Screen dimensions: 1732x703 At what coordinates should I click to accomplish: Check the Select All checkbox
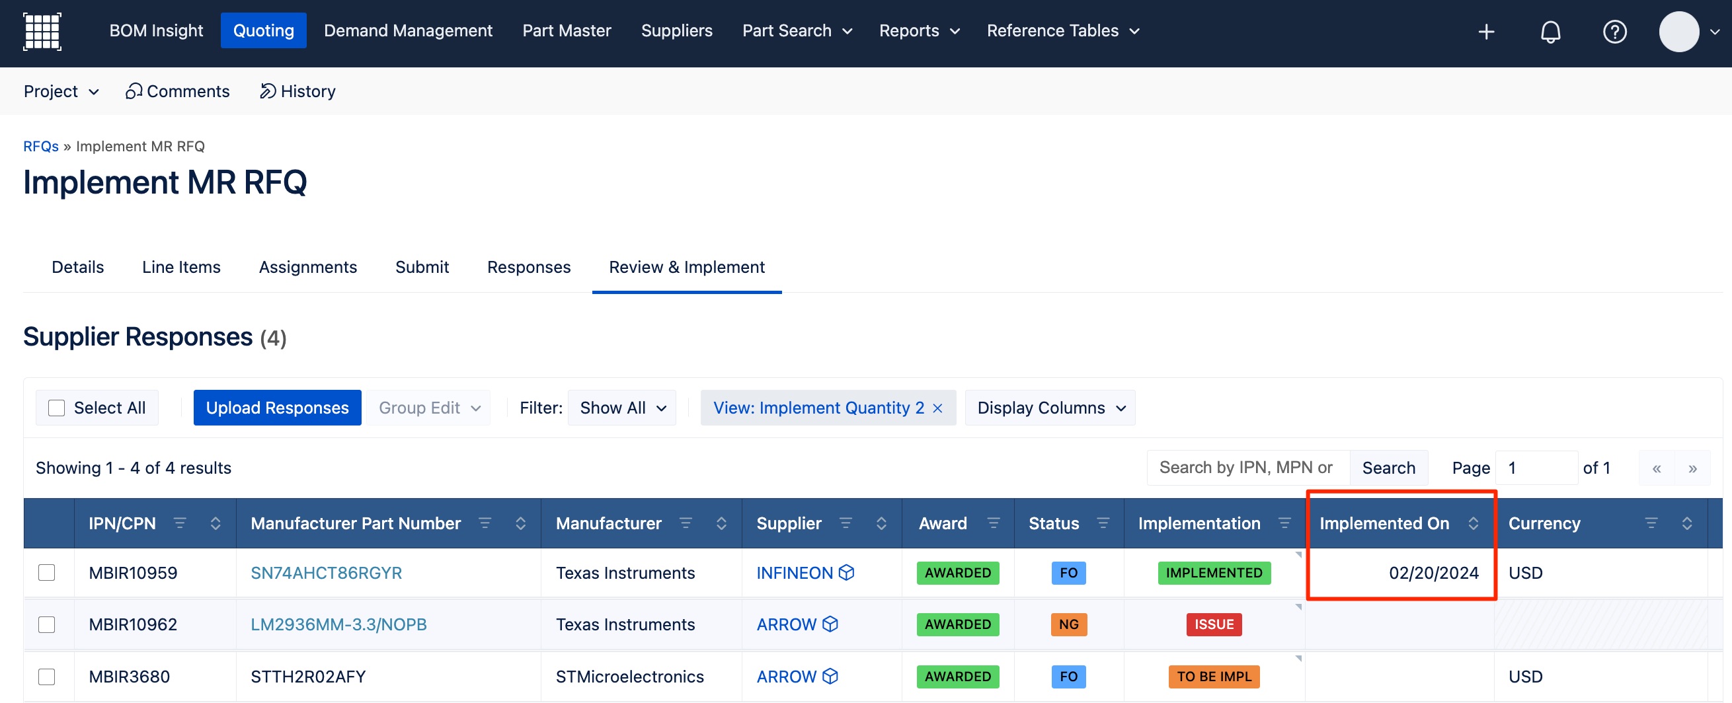[x=56, y=408]
